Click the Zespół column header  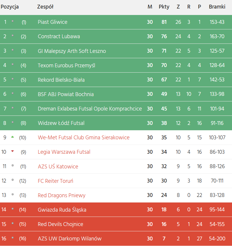(45, 7)
